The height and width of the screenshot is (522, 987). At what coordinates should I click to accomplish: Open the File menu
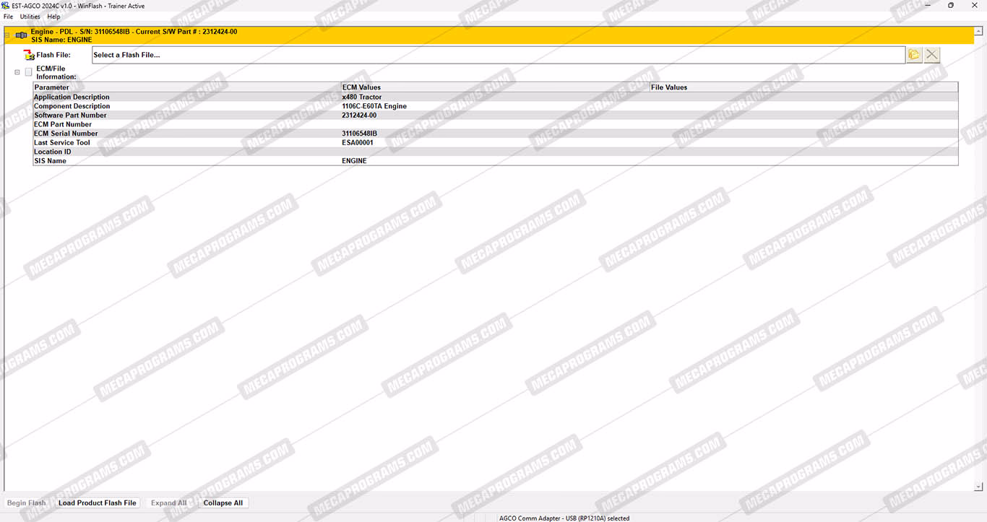9,17
